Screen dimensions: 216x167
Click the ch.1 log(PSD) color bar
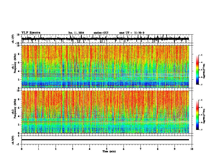[x=197, y=70]
